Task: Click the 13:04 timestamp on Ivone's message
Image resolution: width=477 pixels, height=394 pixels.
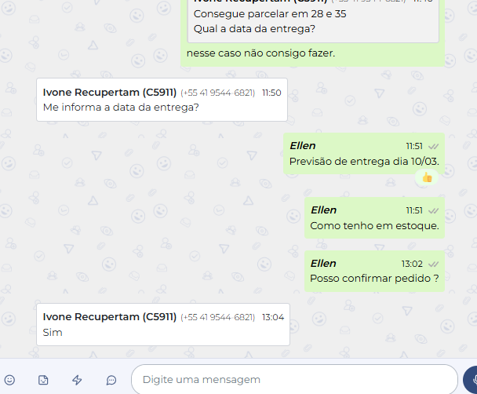Action: (x=273, y=317)
